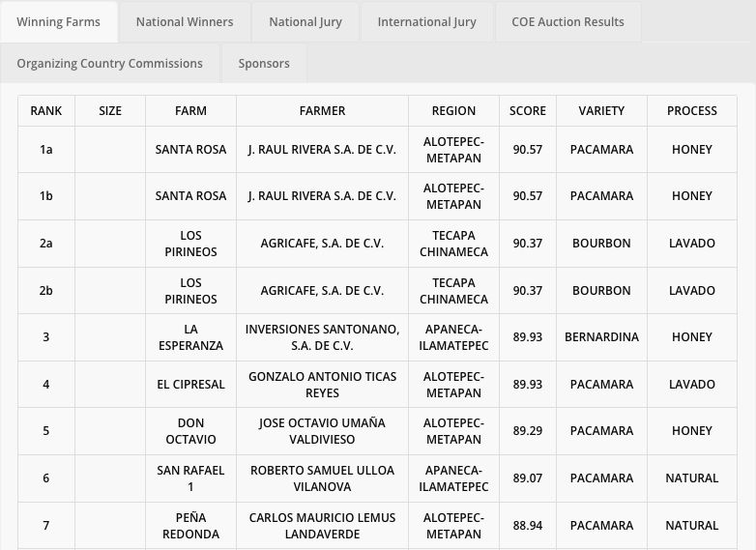The image size is (756, 550).
Task: Select INVERSIONES SANTONANO farmer cell
Action: [x=323, y=337]
